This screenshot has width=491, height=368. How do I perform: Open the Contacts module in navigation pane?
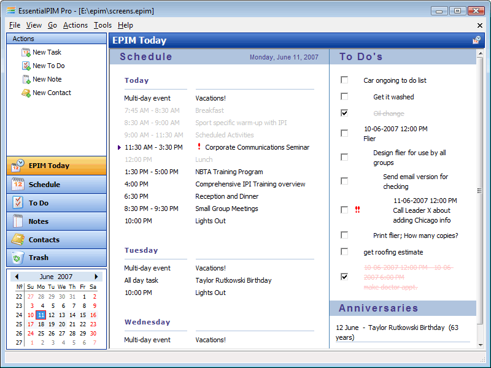56,240
